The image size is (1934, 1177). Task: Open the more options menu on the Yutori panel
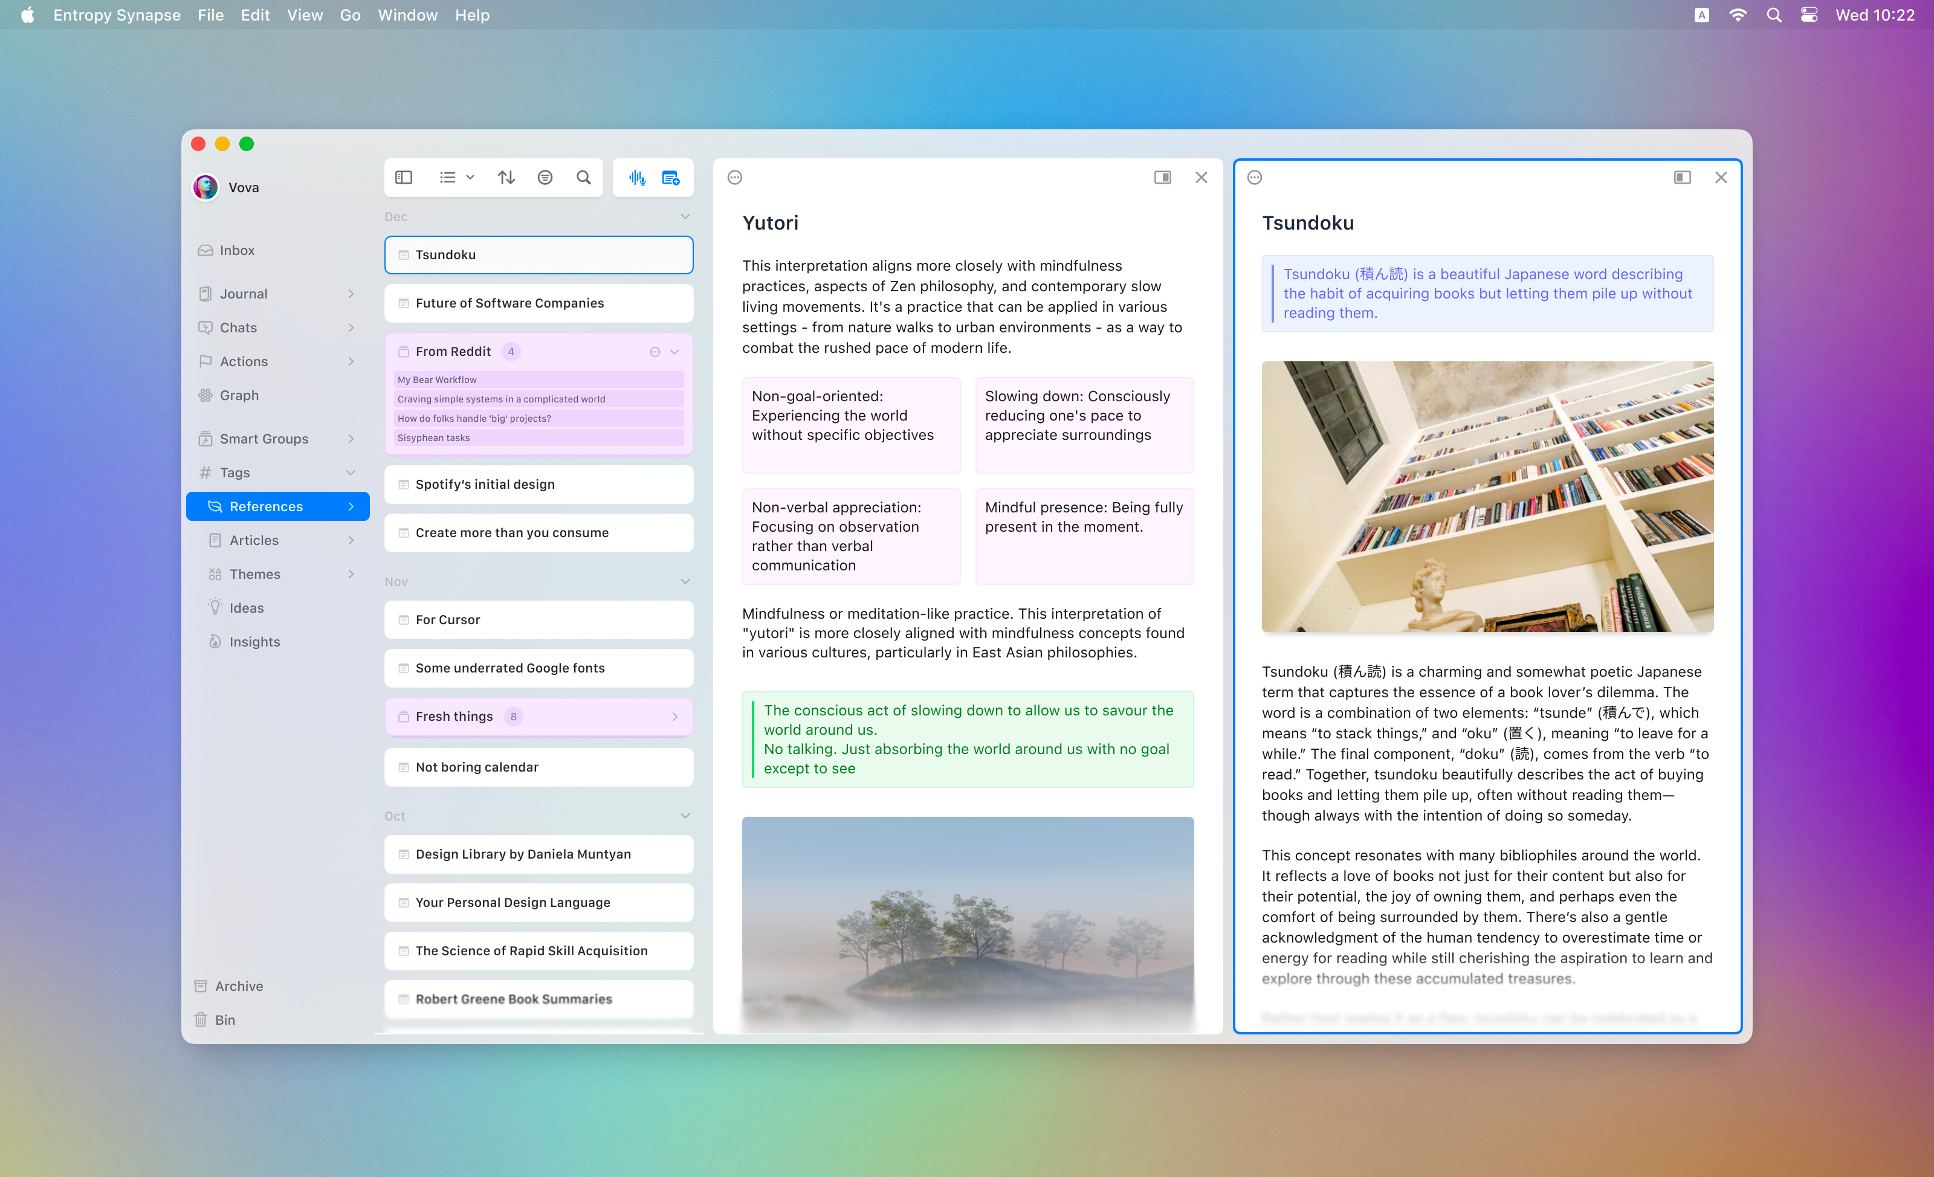tap(734, 177)
